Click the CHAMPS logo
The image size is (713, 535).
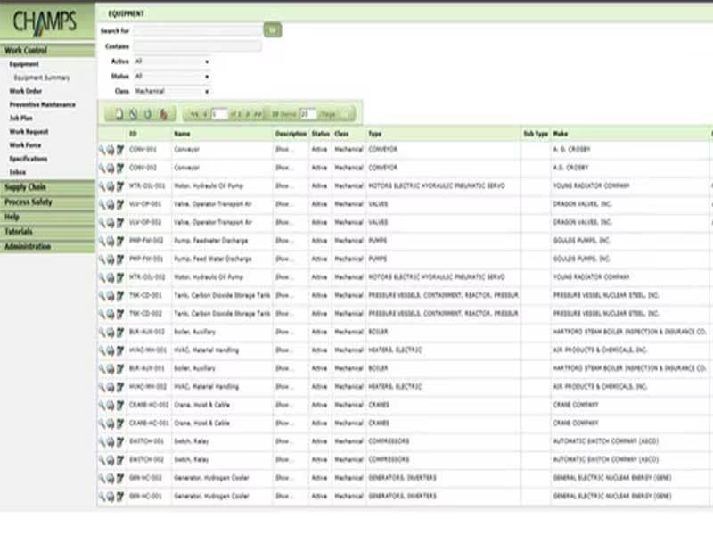coord(45,21)
